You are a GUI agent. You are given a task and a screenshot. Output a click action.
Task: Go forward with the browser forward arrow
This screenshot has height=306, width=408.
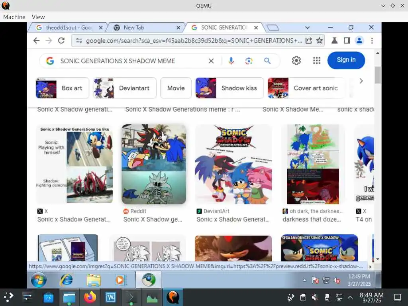point(49,41)
